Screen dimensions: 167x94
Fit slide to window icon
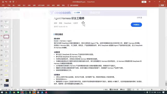(x=166, y=90)
